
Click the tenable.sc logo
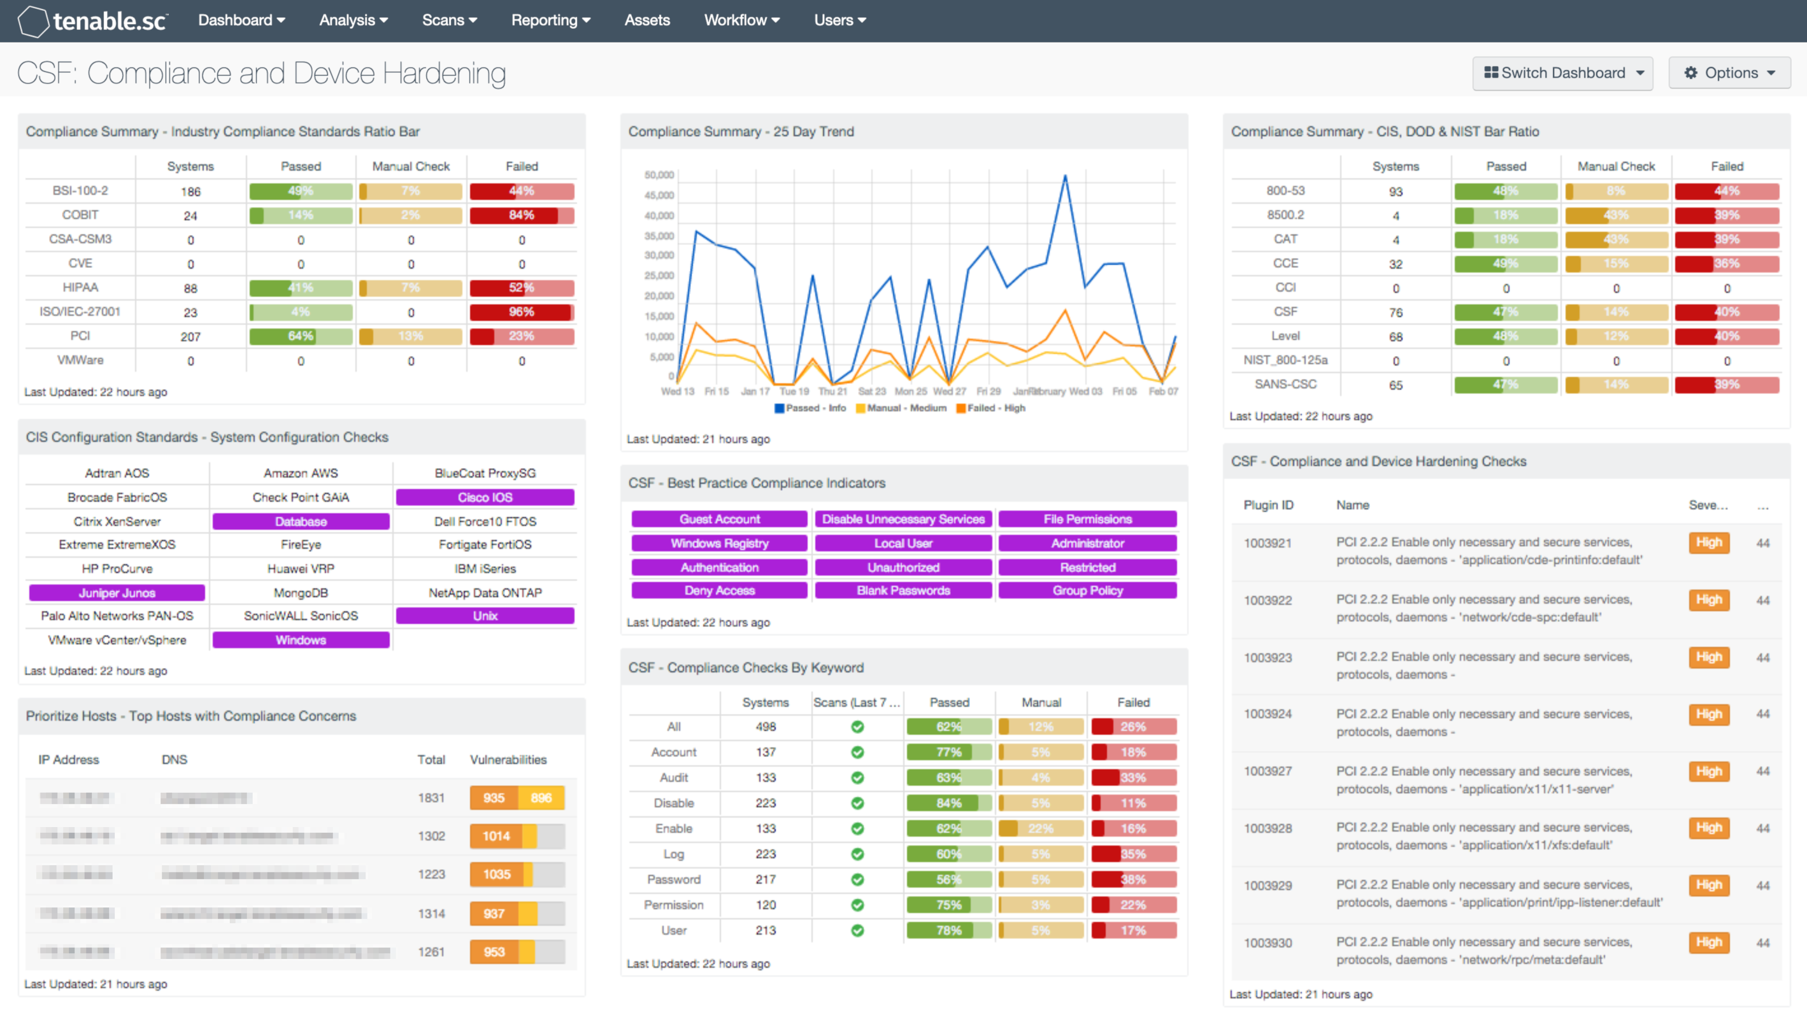93,20
